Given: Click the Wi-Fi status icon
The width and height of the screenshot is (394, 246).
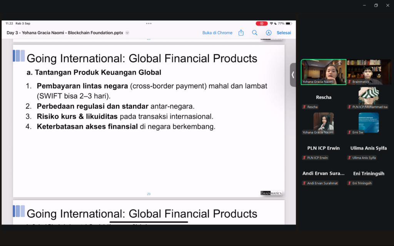Looking at the screenshot, I should point(271,23).
